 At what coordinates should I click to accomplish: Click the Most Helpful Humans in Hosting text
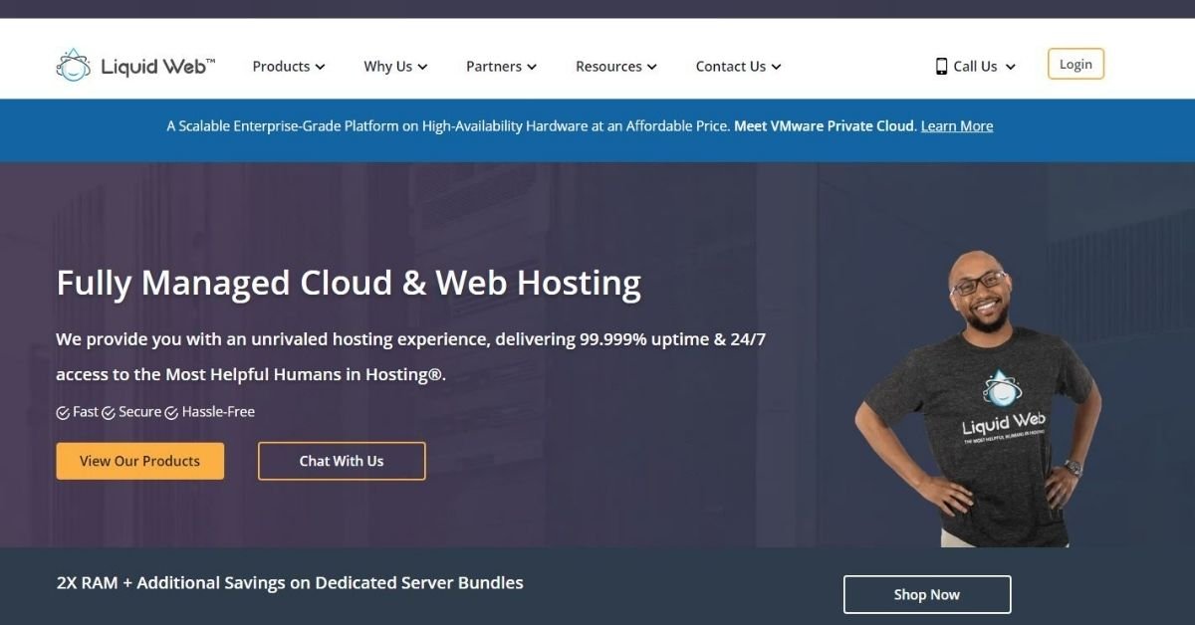pyautogui.click(x=306, y=375)
